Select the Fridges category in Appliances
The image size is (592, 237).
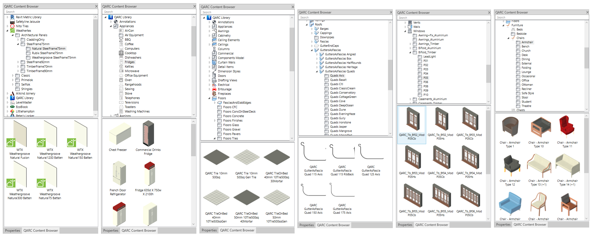click(x=129, y=62)
